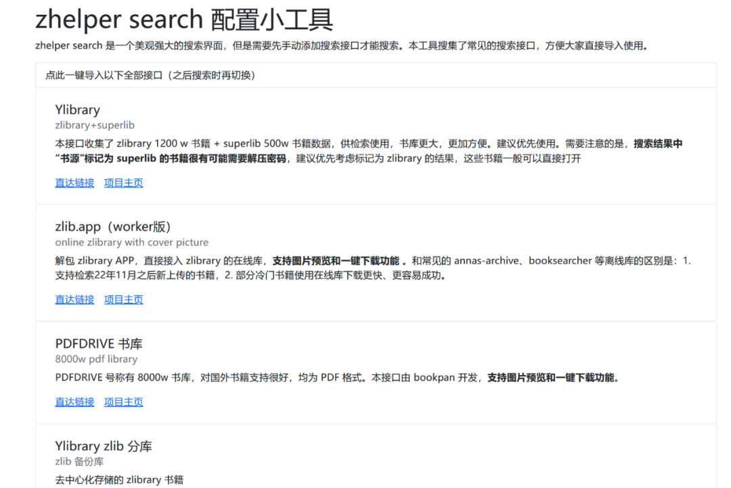Click the Ylibrary zlib 分库 heading
The height and width of the screenshot is (488, 731).
click(x=104, y=446)
